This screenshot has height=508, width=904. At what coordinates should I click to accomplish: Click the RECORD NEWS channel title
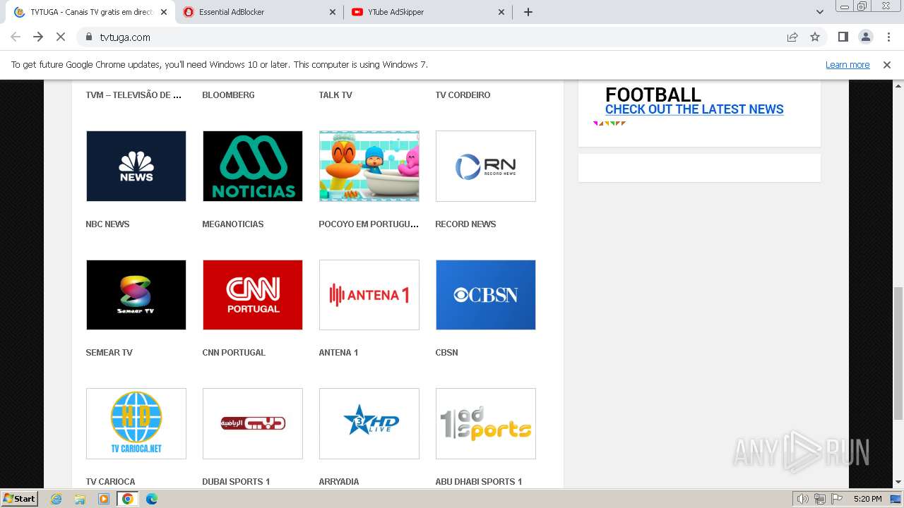[465, 224]
